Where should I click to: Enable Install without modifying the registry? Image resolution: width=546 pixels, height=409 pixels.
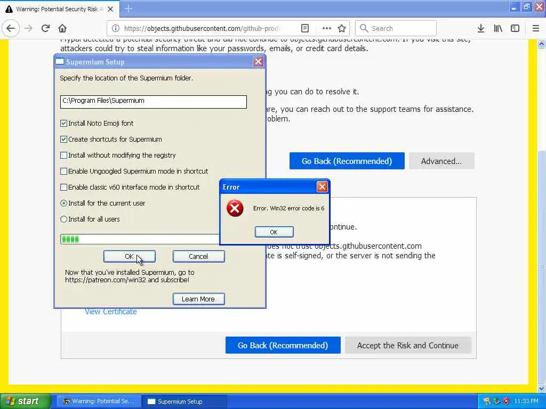[64, 155]
